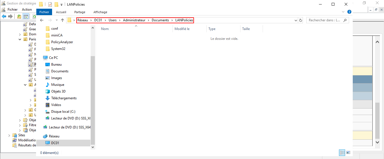
Task: Click the up-one-level arrow in Explorer
Action: 62,20
